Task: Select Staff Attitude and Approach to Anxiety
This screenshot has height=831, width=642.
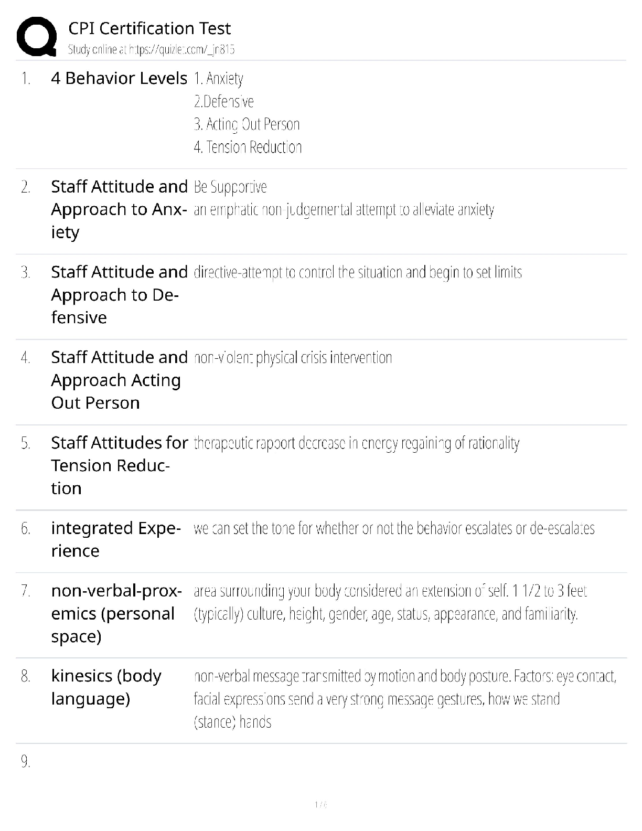Action: [x=119, y=209]
